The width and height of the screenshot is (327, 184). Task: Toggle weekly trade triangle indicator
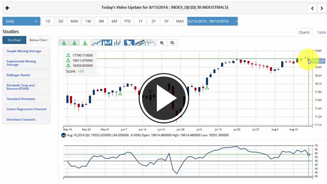(74, 43)
